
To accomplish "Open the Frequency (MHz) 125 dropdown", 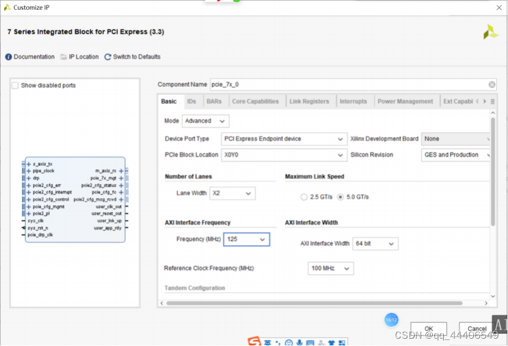I will (246, 240).
